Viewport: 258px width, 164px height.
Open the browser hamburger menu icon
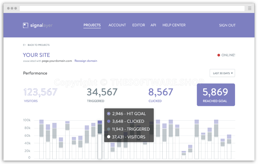250,8
